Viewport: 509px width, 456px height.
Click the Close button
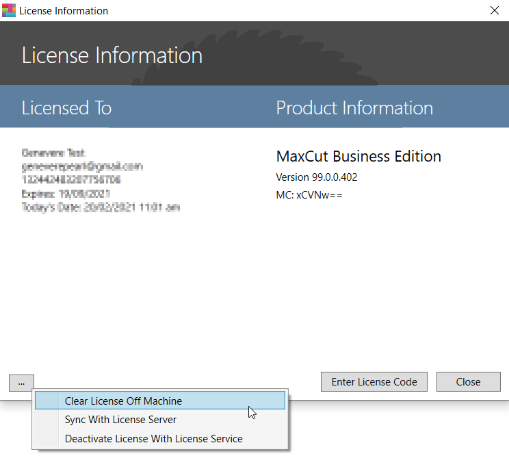click(x=468, y=382)
